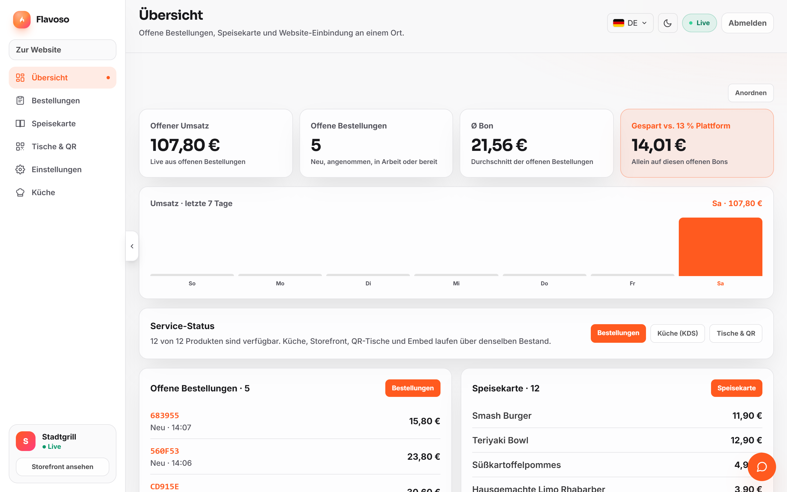Go to Bestellungen in the sidebar

click(x=62, y=101)
